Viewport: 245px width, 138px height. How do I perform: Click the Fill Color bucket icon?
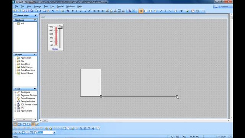(111, 11)
